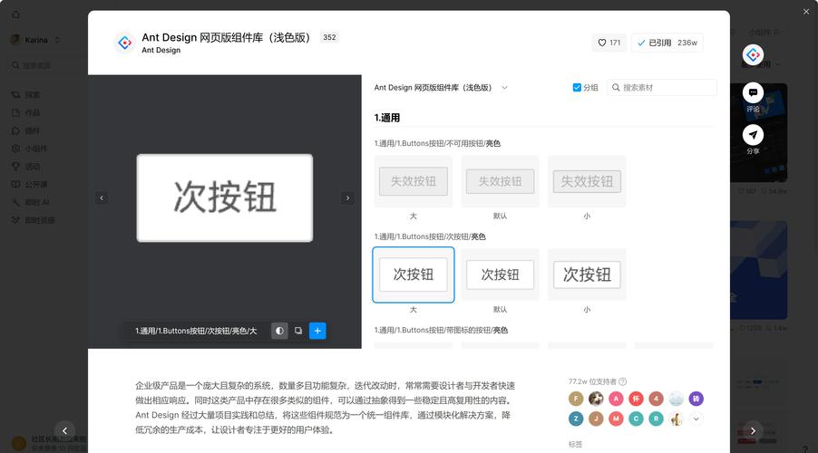Click the teal supporter avatar C
Viewport: 818px width, 453px height.
[636, 419]
